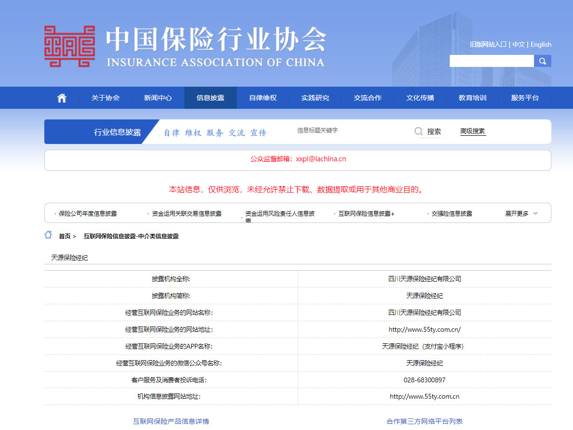Click the 天源保险经纪 section heading

(69, 258)
